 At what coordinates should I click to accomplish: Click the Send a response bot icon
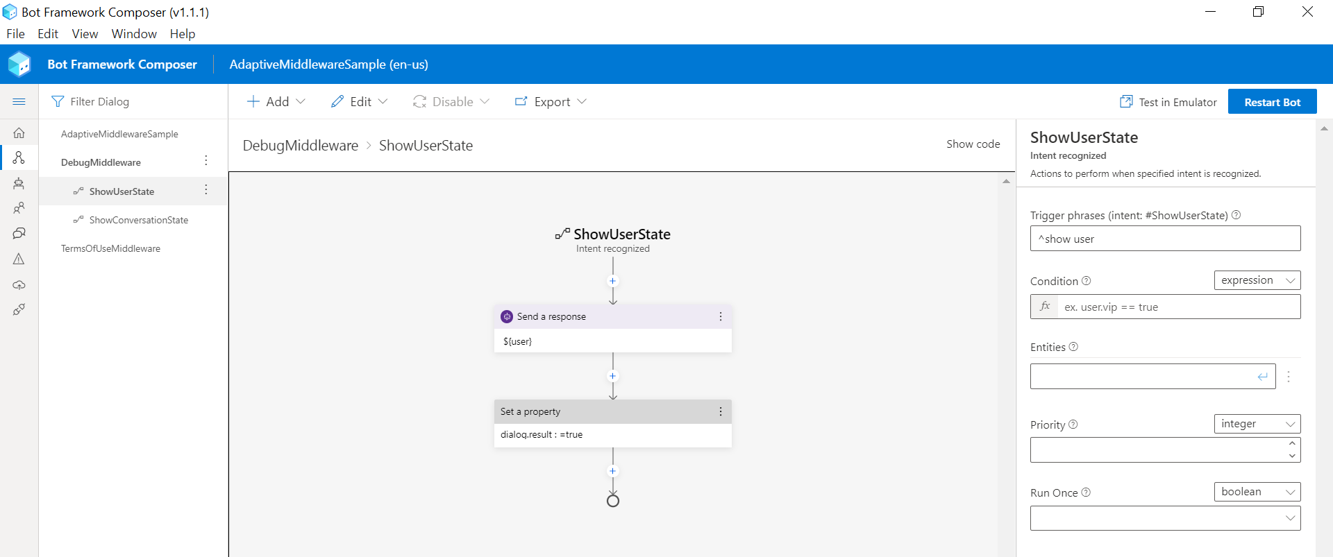507,316
